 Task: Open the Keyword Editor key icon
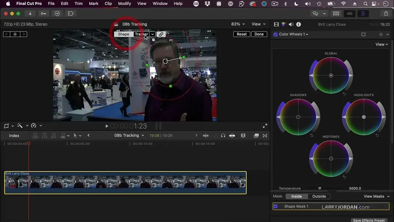(x=43, y=13)
